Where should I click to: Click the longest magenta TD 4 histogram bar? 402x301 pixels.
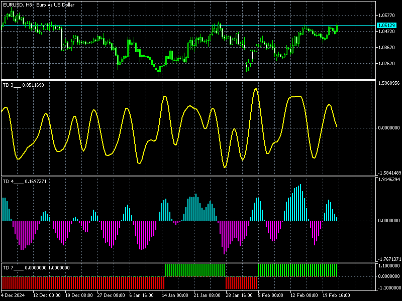(224, 237)
